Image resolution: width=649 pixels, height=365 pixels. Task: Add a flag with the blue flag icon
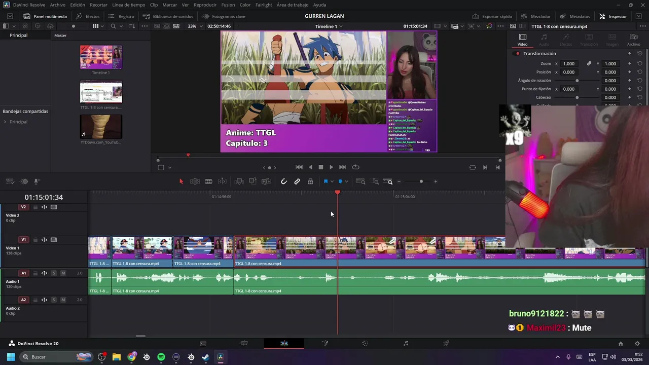click(x=326, y=181)
